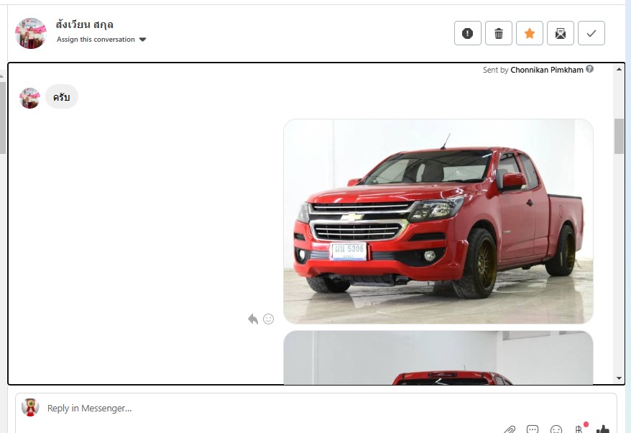Viewport: 631px width, 433px height.
Task: Open the Chonnikan Pimkham sender link
Action: coord(547,70)
